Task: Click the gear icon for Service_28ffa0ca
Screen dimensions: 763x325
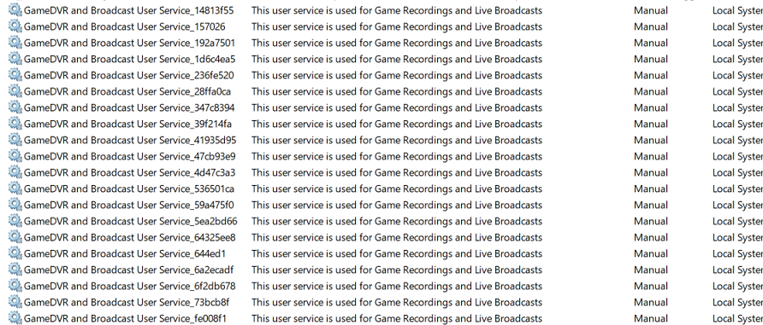Action: 15,90
